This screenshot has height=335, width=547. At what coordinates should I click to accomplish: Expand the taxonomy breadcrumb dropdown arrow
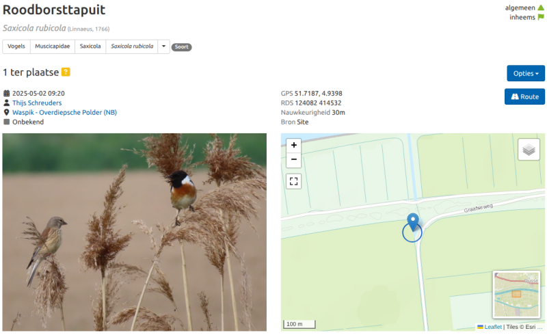click(x=163, y=46)
